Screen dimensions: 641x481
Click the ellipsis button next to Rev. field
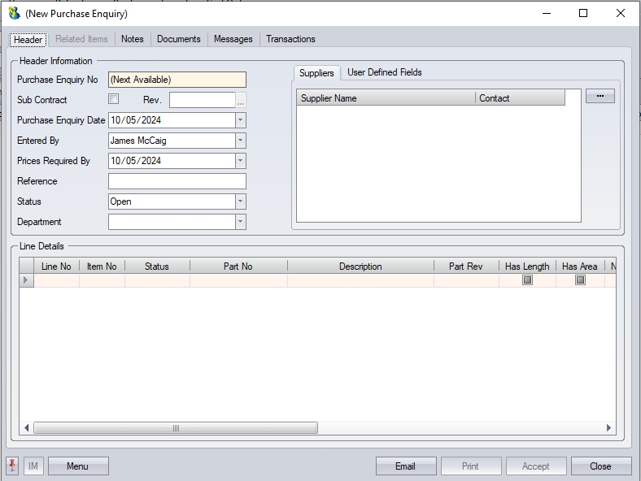point(241,101)
